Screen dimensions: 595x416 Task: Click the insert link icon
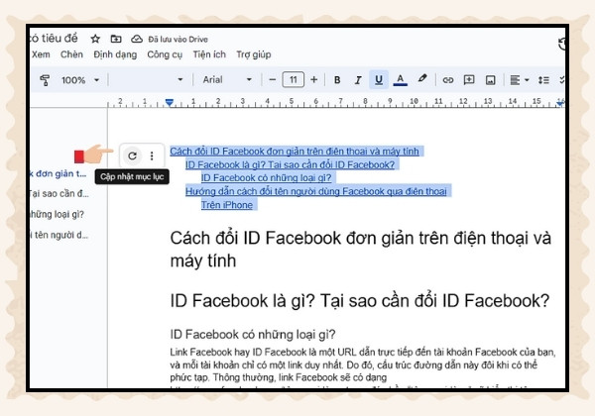448,80
